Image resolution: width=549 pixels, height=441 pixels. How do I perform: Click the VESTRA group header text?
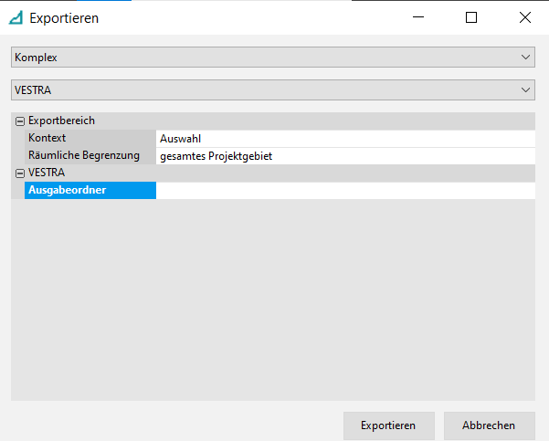tap(47, 173)
